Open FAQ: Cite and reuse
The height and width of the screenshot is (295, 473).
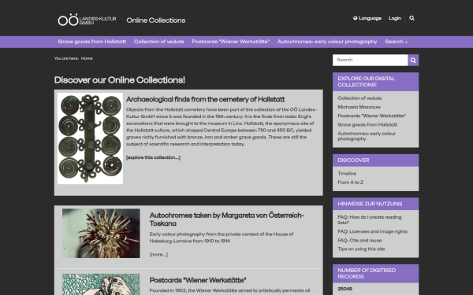point(359,241)
